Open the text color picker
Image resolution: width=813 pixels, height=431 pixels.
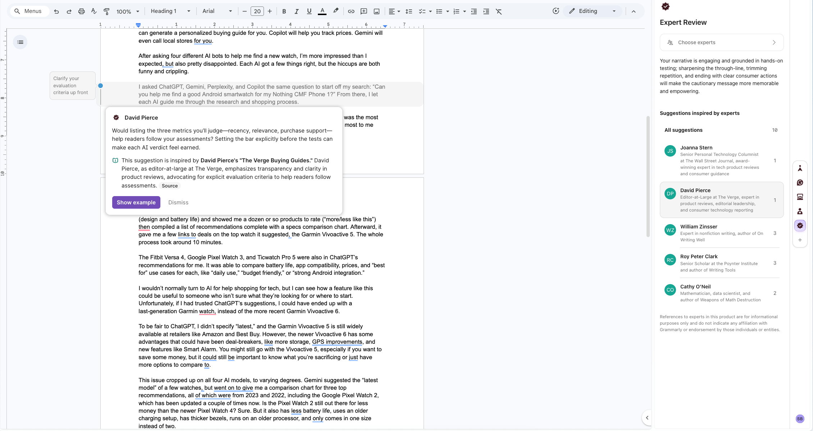point(322,11)
